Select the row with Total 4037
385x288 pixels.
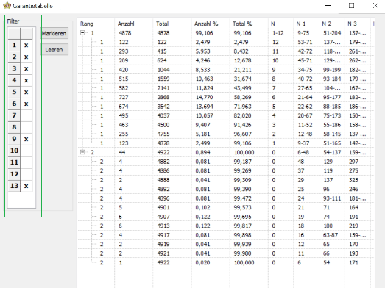click(x=226, y=115)
